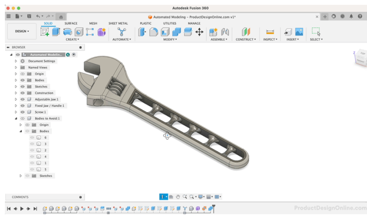The image size is (367, 219).
Task: Expand the Adjustable Jaw:1 component
Action: coord(16,99)
